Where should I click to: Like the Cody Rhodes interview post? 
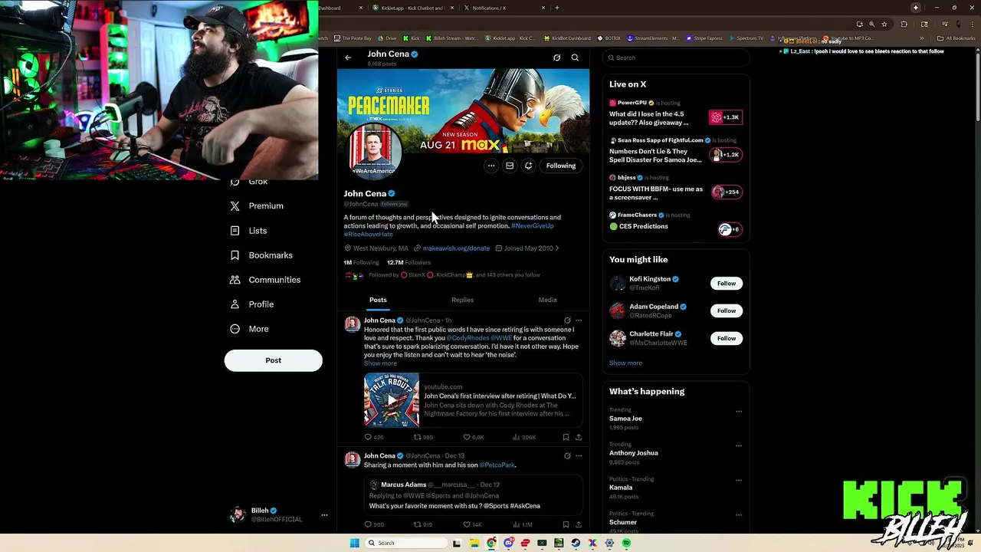(x=474, y=437)
